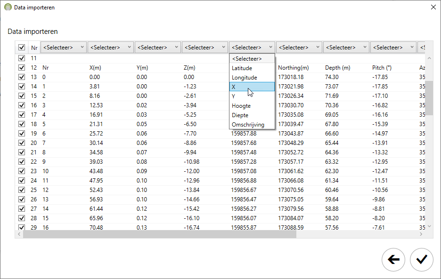Close the Data importeren window
The width and height of the screenshot is (441, 279).
433,8
